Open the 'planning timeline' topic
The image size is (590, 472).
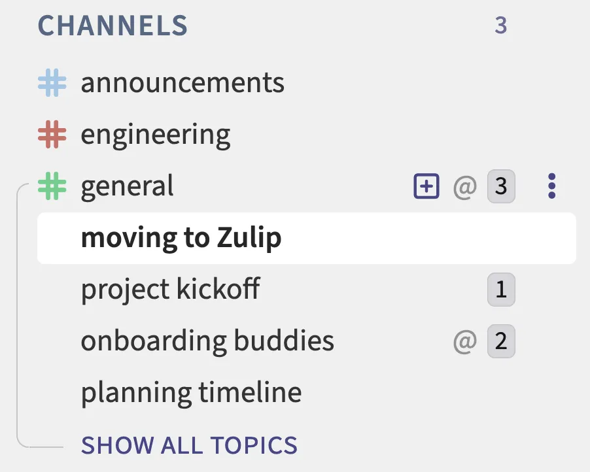pos(191,393)
